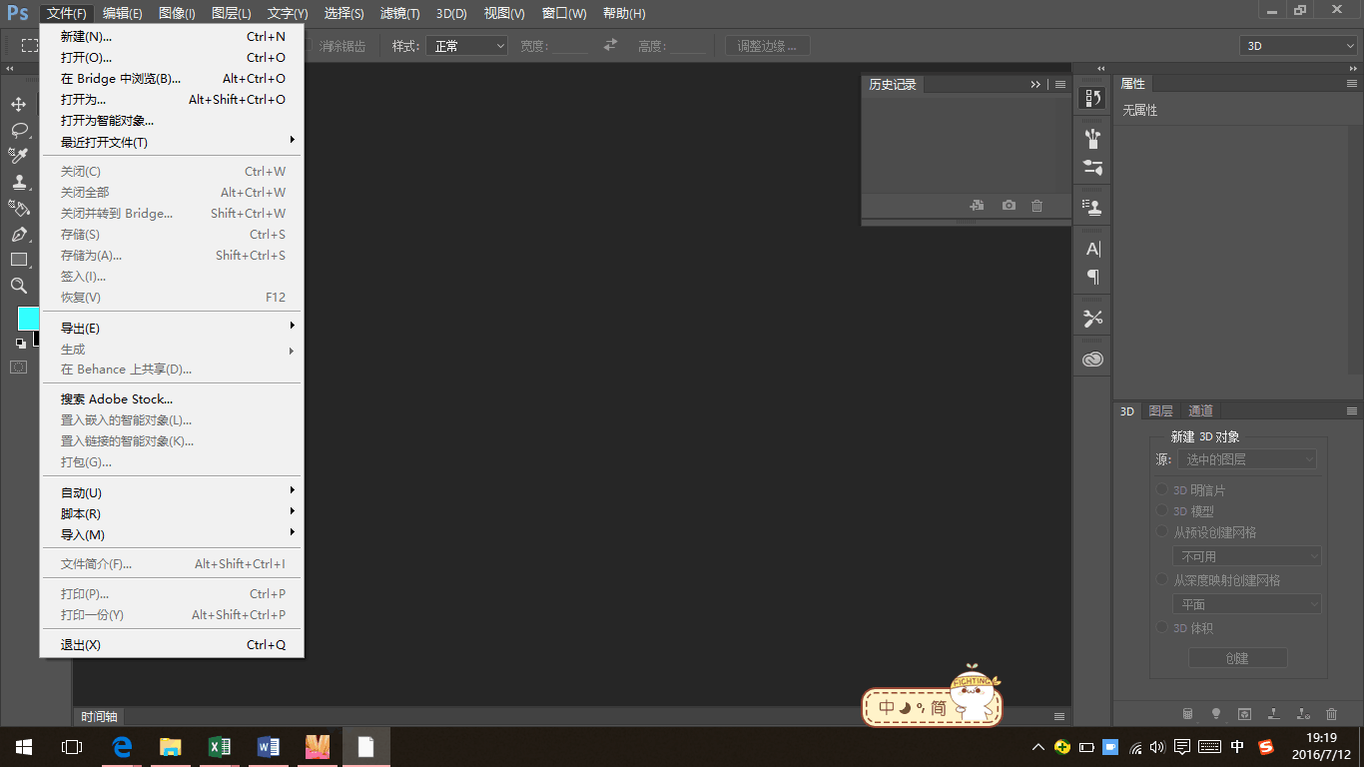Viewport: 1364px width, 767px height.
Task: Open the History panel menu icon
Action: (1060, 85)
